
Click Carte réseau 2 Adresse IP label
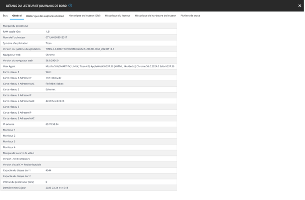(x=17, y=95)
